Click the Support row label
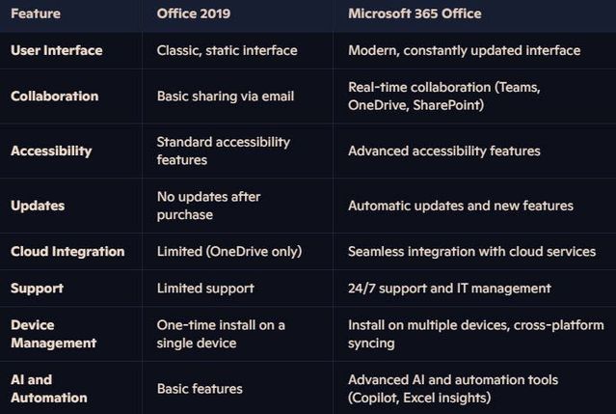The height and width of the screenshot is (414, 616). [37, 289]
